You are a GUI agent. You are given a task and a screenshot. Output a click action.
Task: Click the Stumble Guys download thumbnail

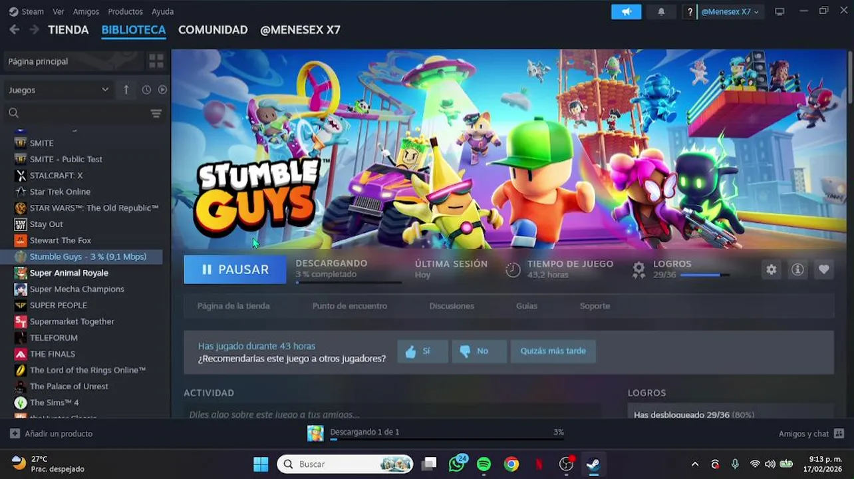click(315, 433)
